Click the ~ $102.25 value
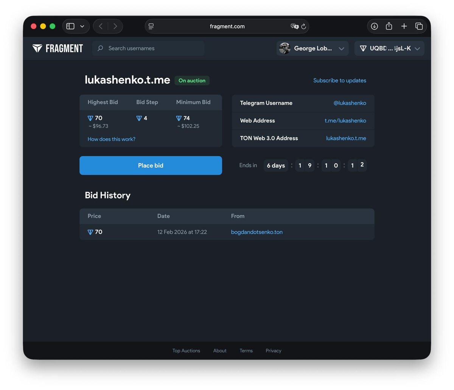The width and height of the screenshot is (454, 390). (x=188, y=126)
